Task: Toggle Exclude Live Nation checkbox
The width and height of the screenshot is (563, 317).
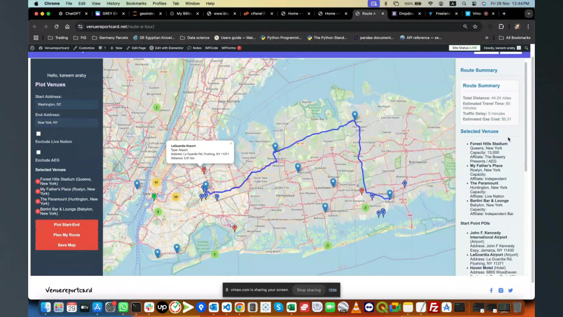Action: [x=38, y=133]
